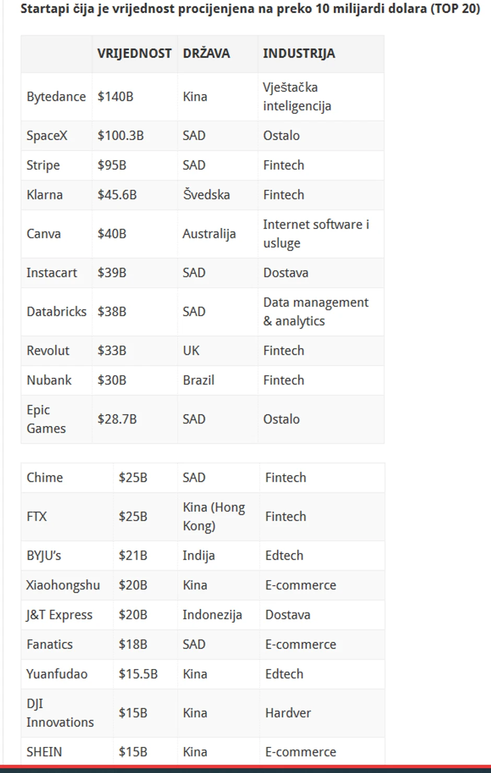Click the Švedska country cell for Klarna
The image size is (491, 773).
[x=206, y=195]
